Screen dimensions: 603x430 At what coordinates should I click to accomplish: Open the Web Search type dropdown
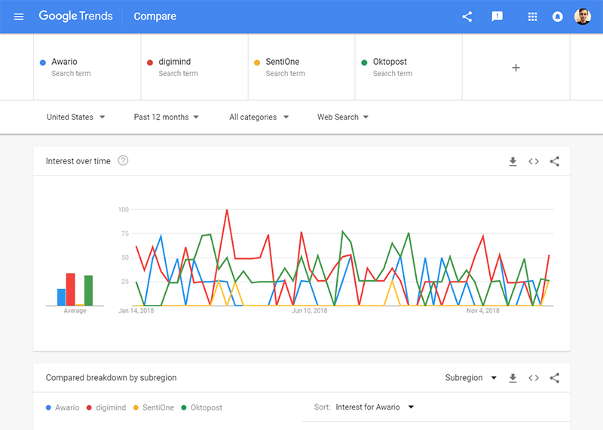(x=343, y=117)
